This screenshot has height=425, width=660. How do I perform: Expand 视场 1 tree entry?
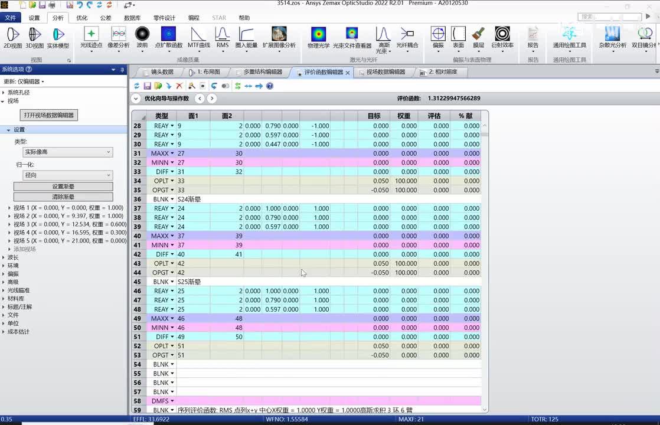(9, 208)
